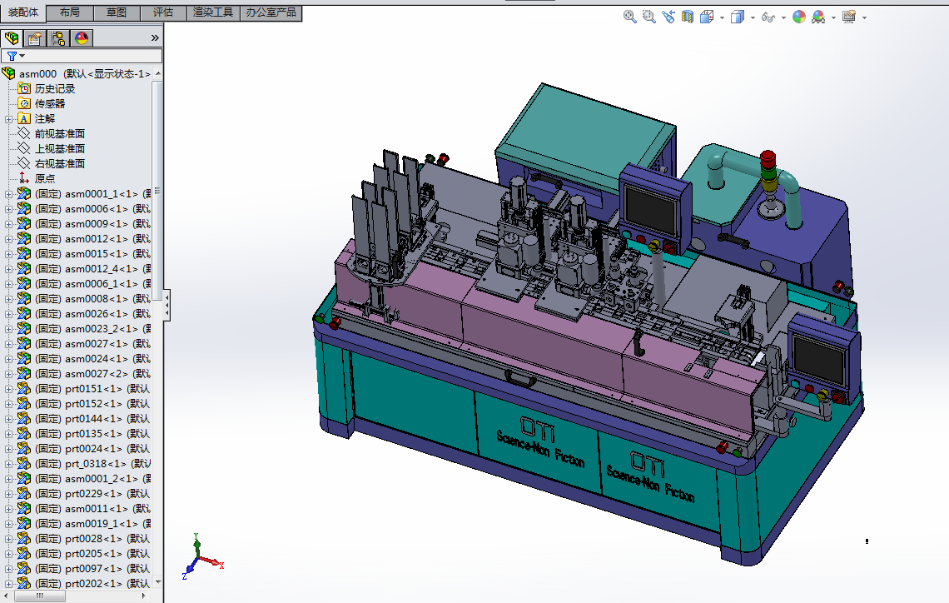The height and width of the screenshot is (603, 949).
Task: Click the tree vertical scrollbar down arrow
Action: pos(158,582)
